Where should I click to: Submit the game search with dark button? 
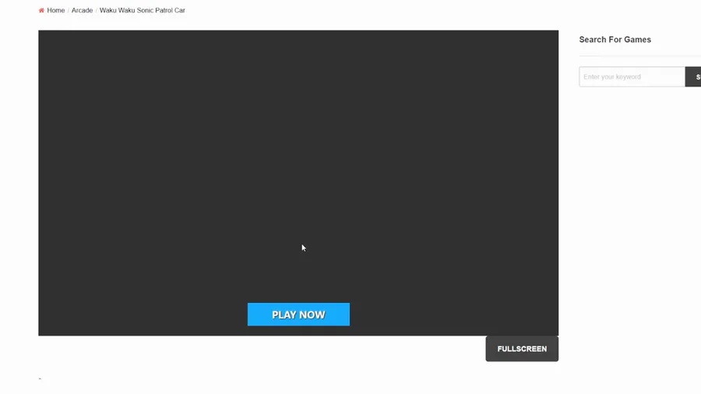[693, 77]
